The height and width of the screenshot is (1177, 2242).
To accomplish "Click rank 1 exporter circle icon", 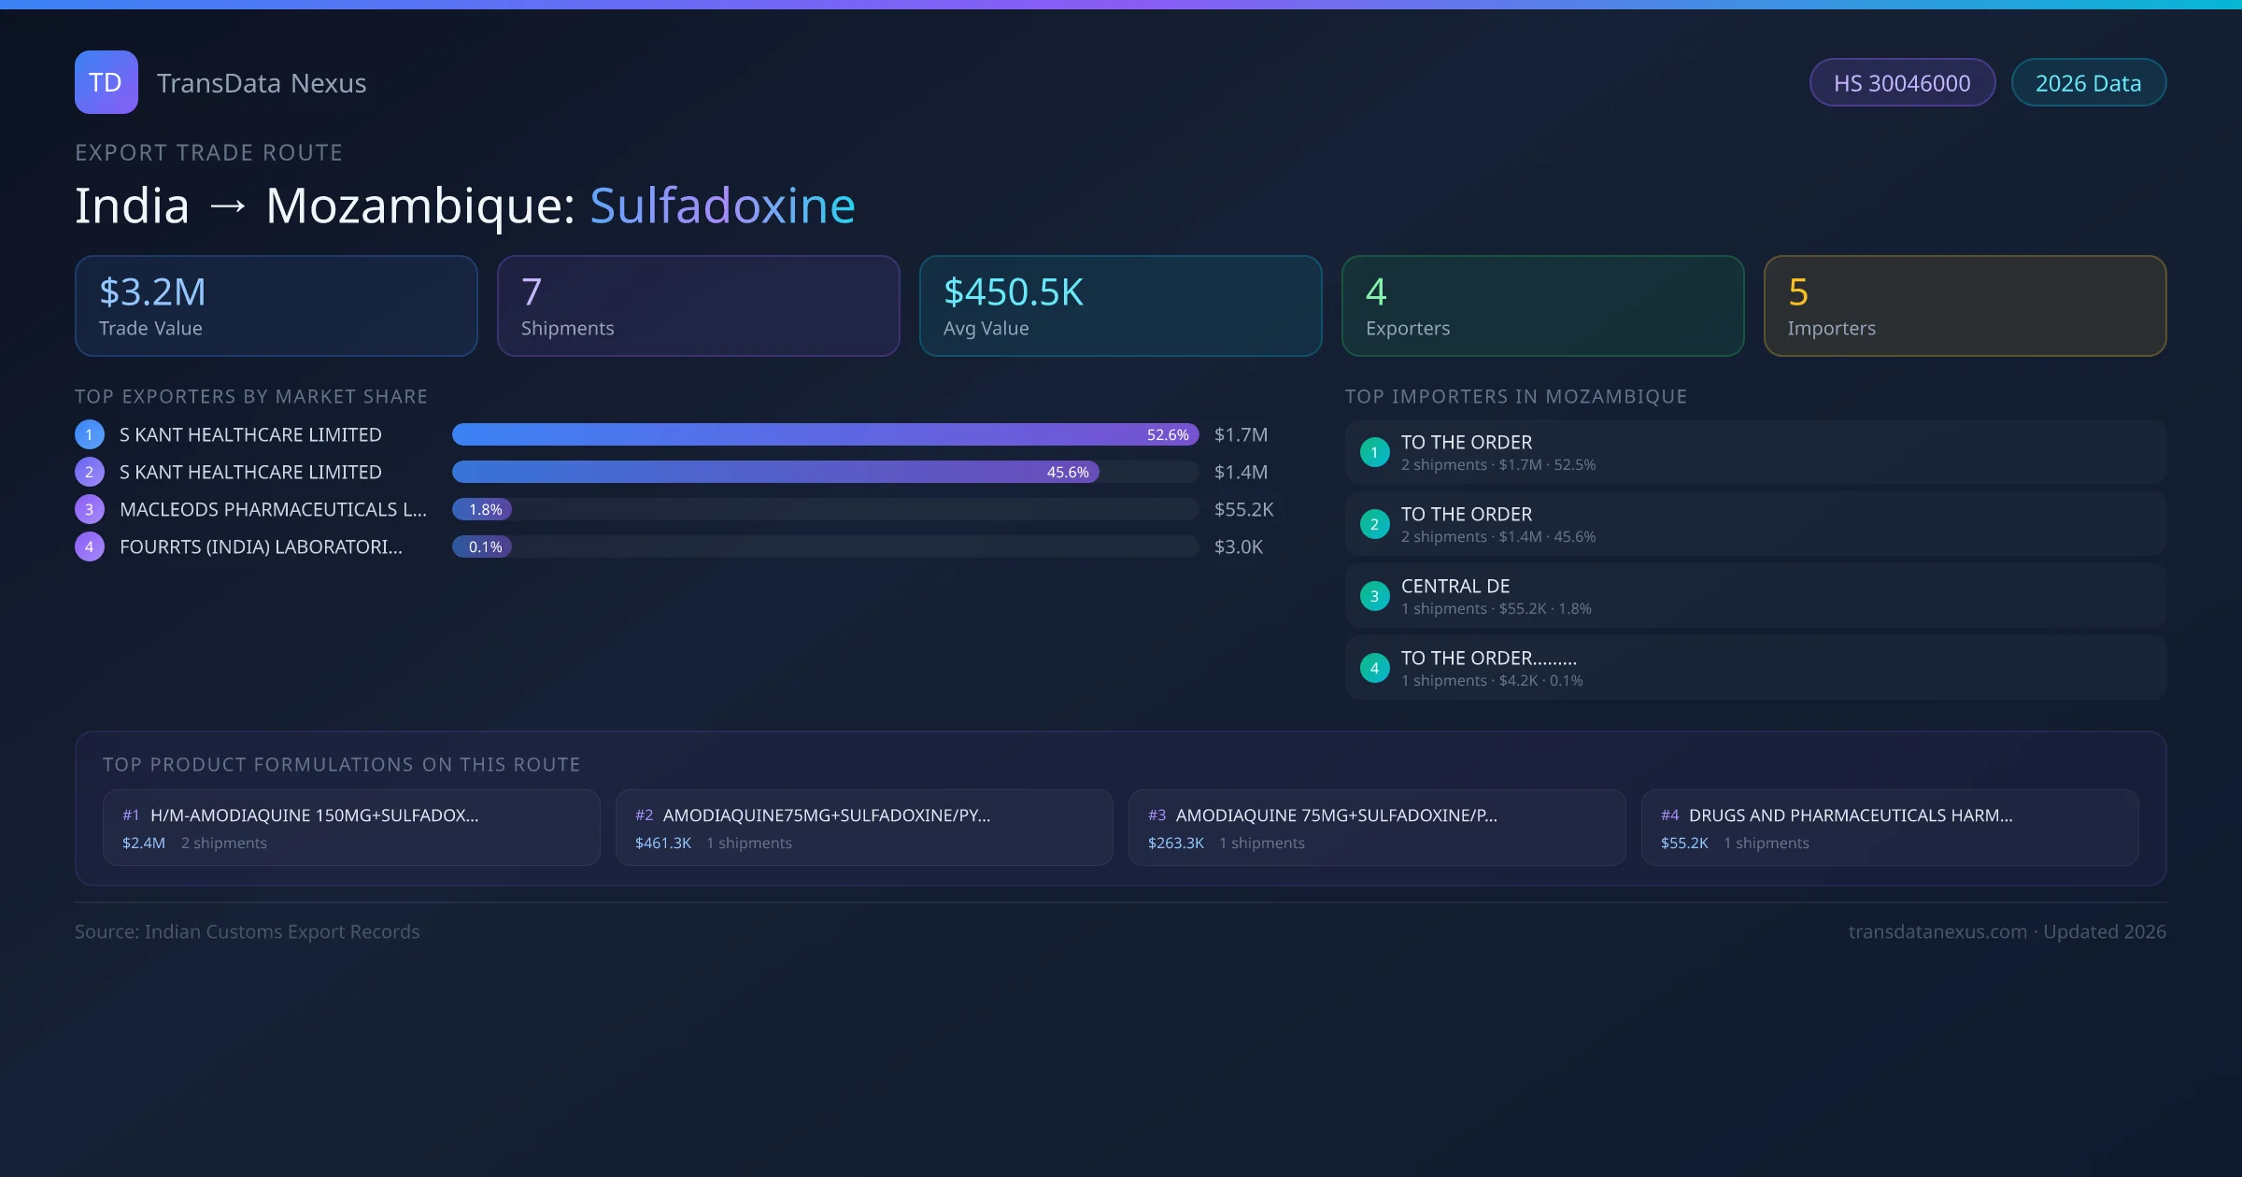I will click(x=89, y=434).
